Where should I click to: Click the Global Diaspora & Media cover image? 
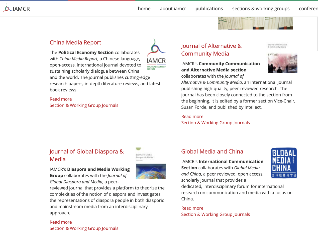point(151,163)
